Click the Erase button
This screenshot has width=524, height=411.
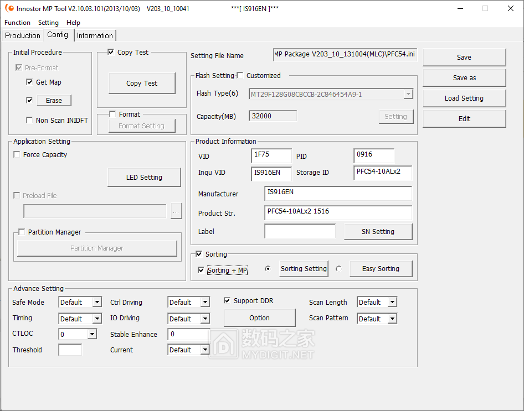click(x=54, y=101)
